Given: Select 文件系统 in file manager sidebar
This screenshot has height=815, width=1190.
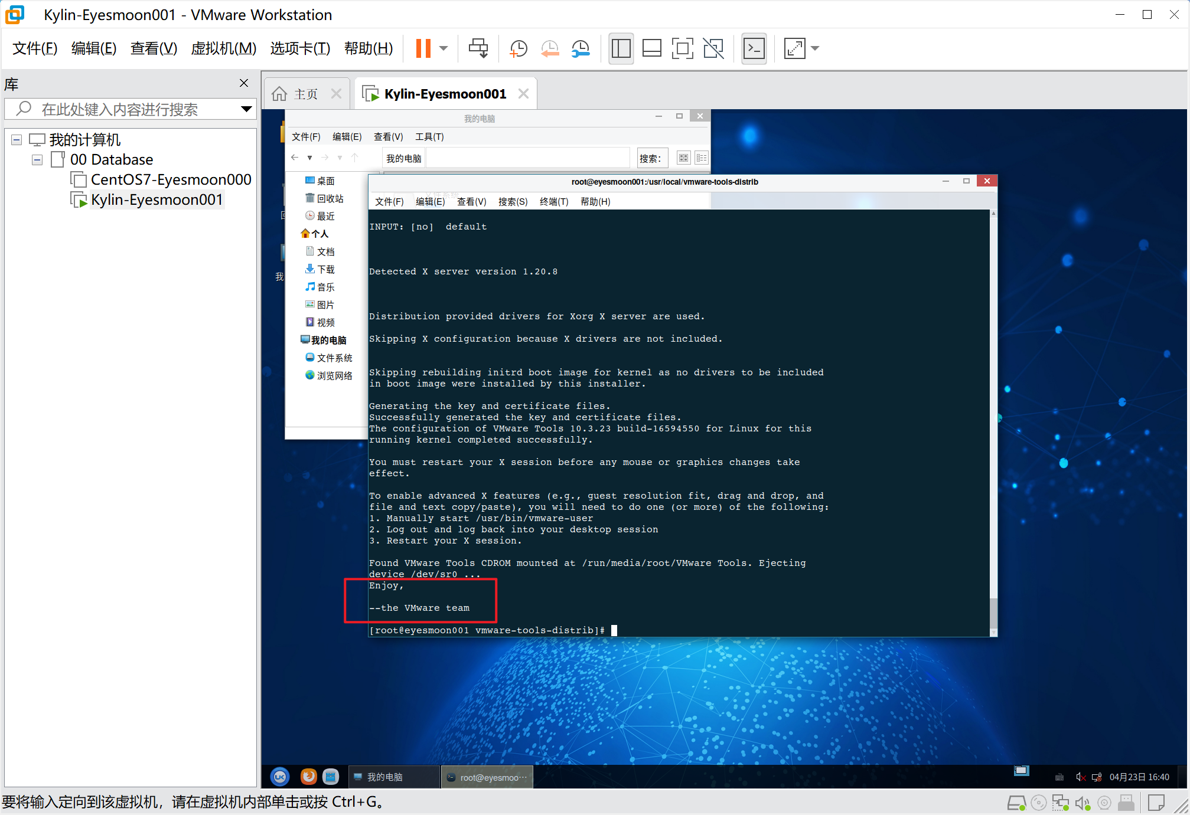Looking at the screenshot, I should [x=330, y=358].
